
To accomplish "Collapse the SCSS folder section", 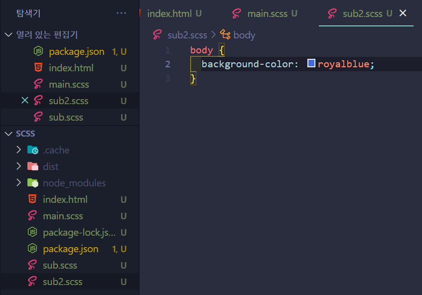I will 8,134.
